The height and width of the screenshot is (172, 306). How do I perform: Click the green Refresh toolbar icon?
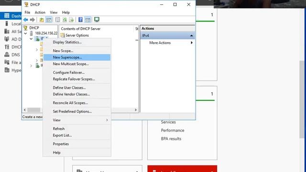click(x=65, y=20)
